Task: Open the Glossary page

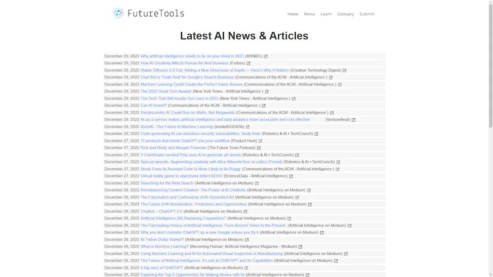Action: tap(345, 14)
